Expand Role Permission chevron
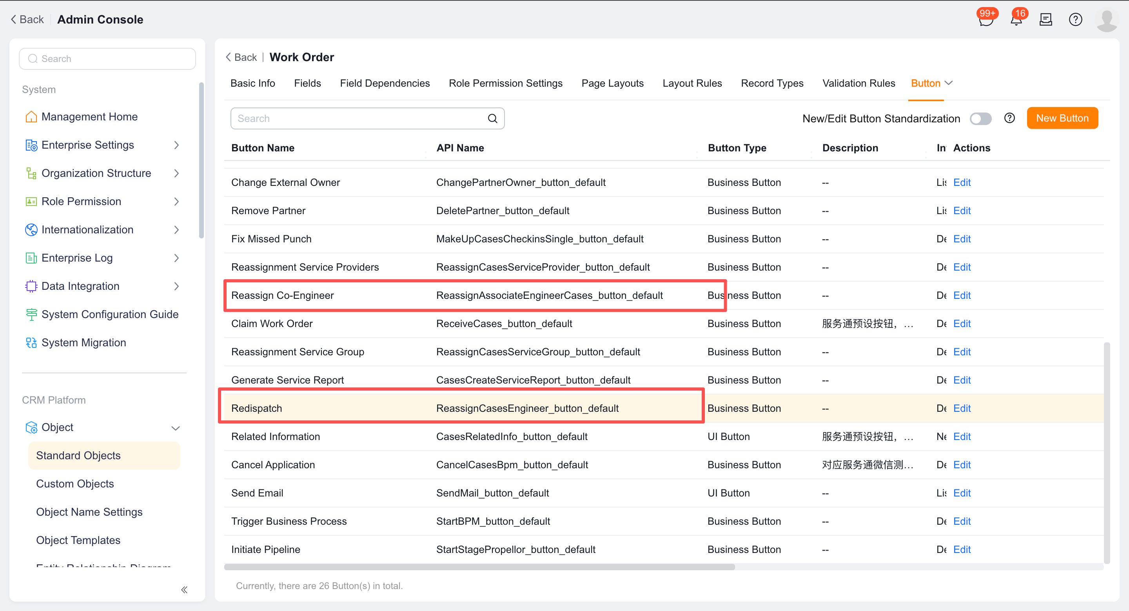 coord(176,202)
